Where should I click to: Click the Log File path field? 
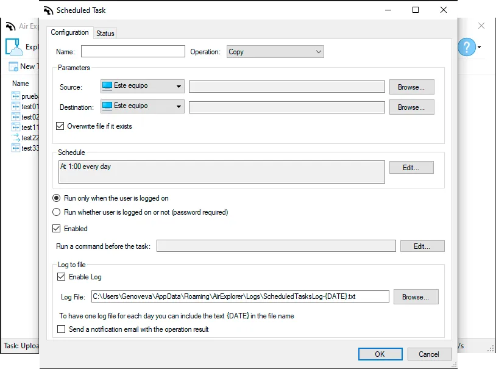[240, 296]
